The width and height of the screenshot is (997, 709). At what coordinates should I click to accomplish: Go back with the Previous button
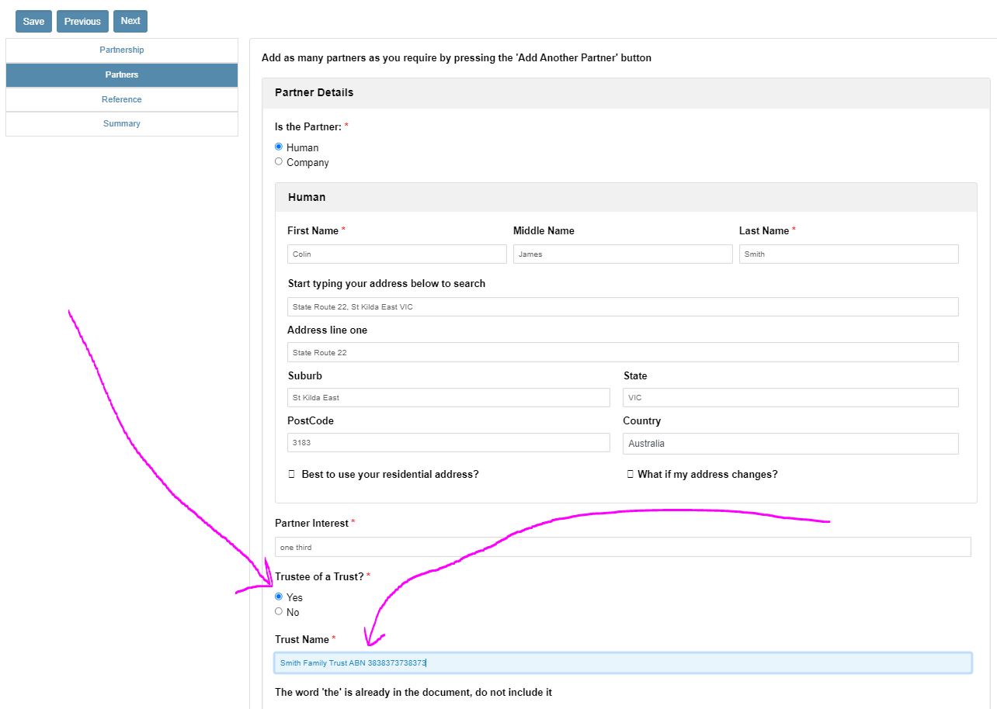pos(82,22)
